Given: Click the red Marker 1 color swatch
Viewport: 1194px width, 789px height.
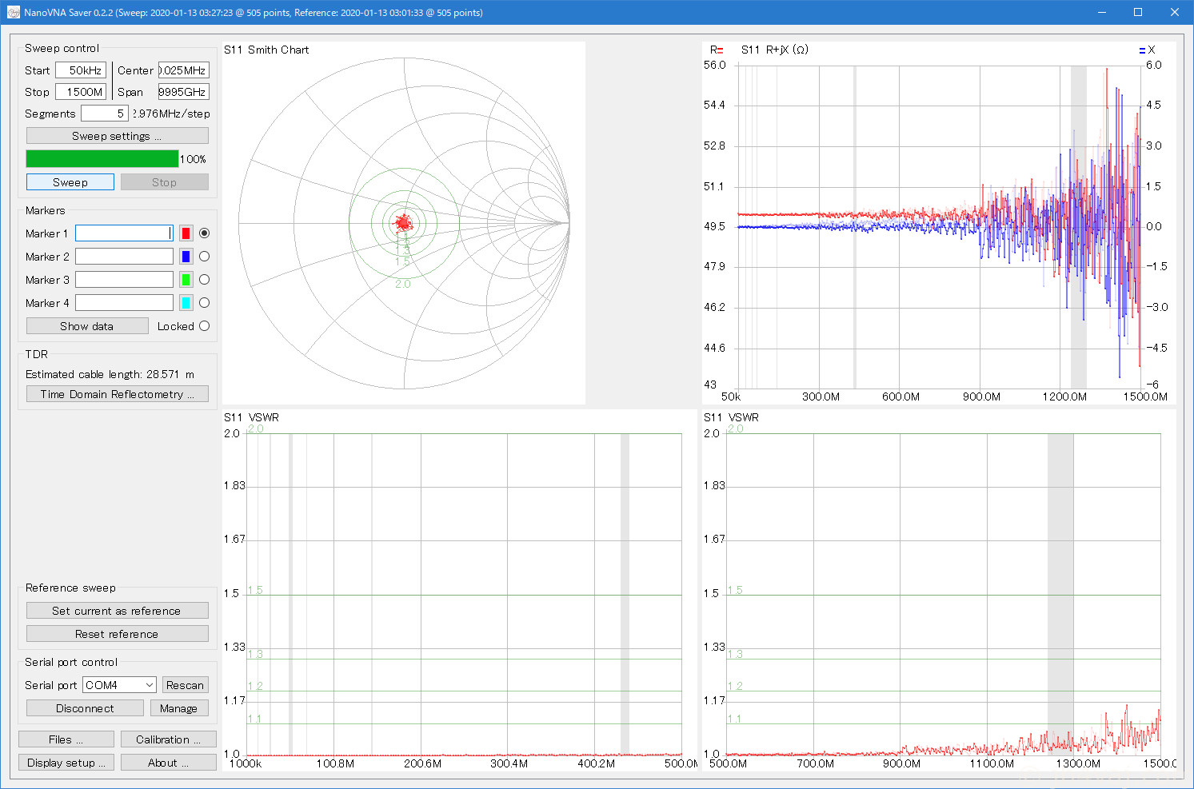Looking at the screenshot, I should (x=186, y=233).
